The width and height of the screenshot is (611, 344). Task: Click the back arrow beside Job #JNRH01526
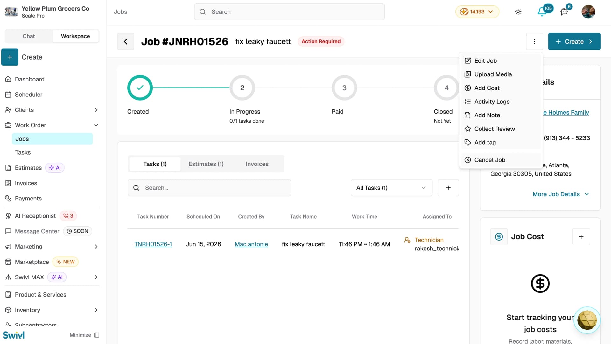(x=126, y=41)
